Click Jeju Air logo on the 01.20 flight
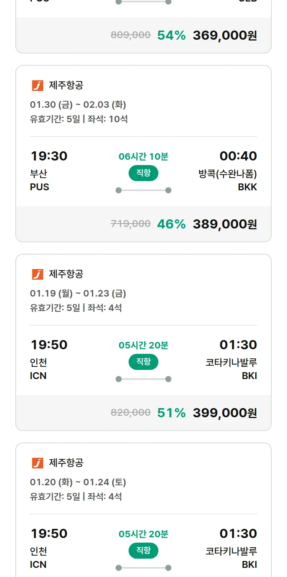The image size is (287, 577). (38, 463)
